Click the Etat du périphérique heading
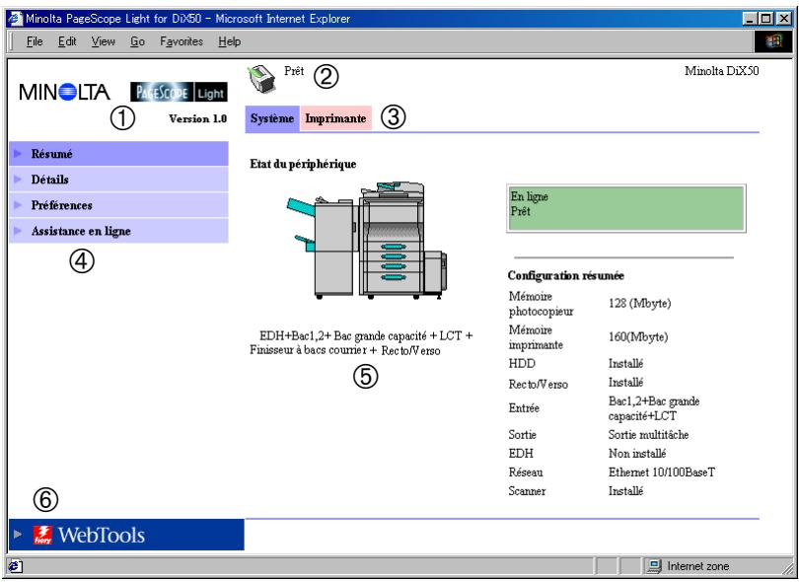This screenshot has width=799, height=582. tap(303, 164)
